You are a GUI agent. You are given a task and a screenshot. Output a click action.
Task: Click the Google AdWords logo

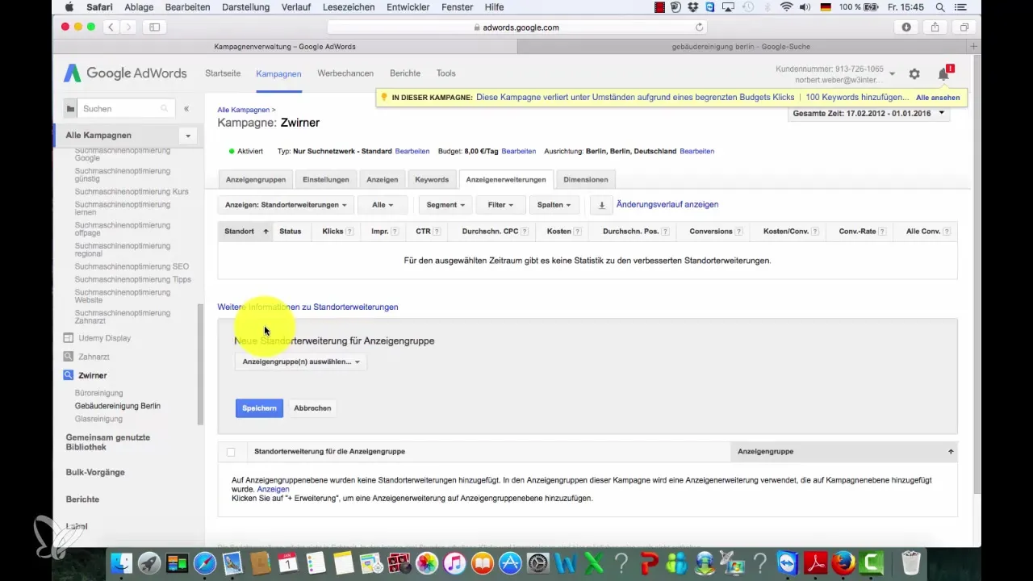click(125, 73)
